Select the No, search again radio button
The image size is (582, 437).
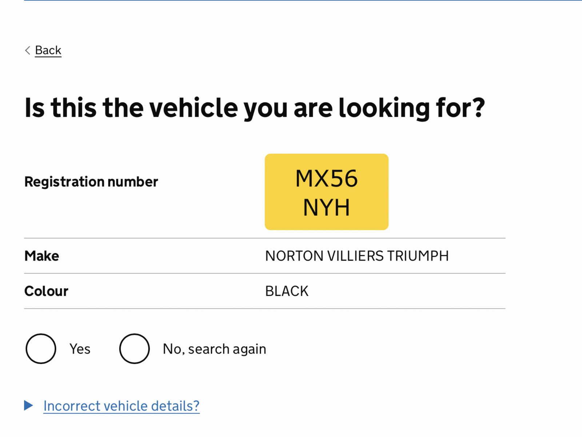pyautogui.click(x=134, y=349)
